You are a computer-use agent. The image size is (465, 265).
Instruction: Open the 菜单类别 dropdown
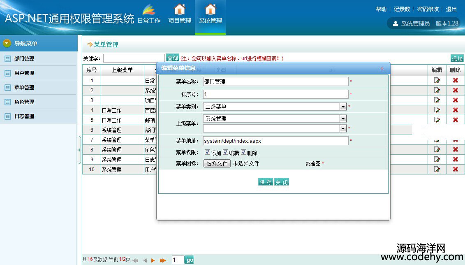pyautogui.click(x=343, y=107)
